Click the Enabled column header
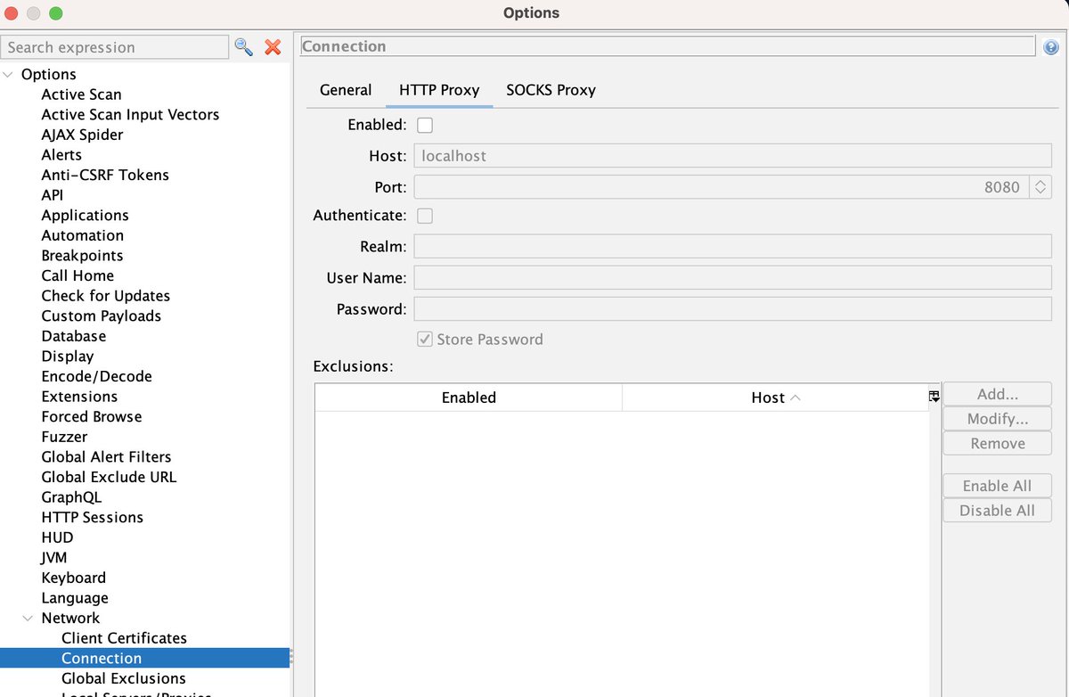Viewport: 1069px width, 697px height. [x=469, y=398]
